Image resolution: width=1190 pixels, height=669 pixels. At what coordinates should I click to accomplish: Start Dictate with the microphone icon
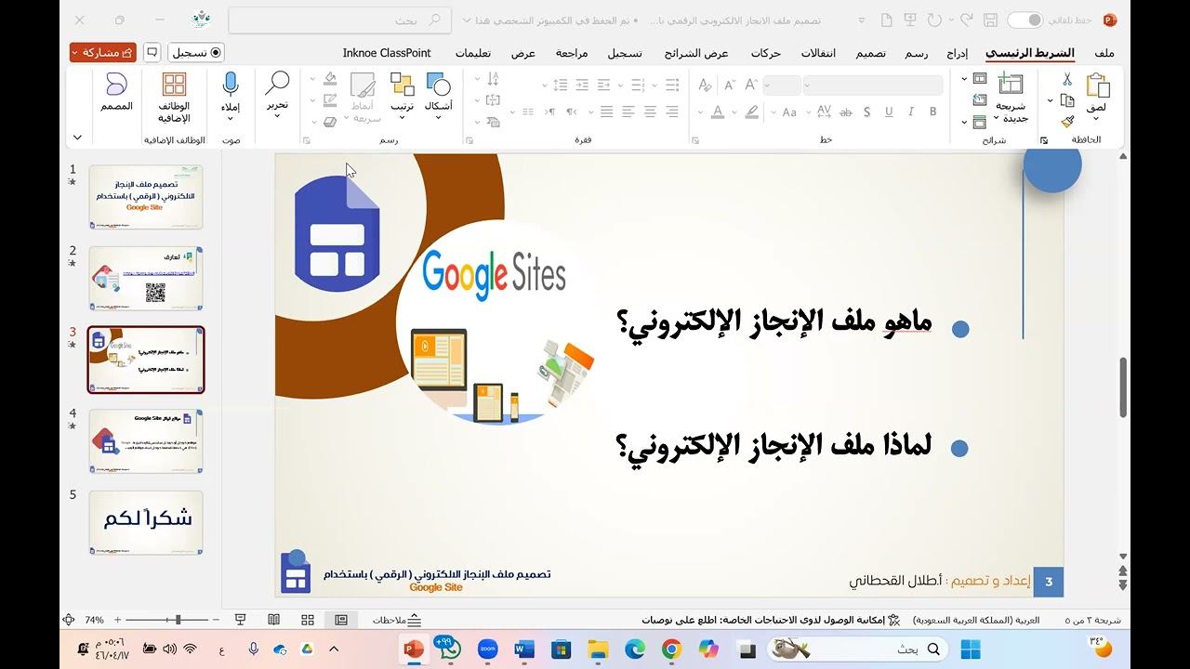click(231, 85)
